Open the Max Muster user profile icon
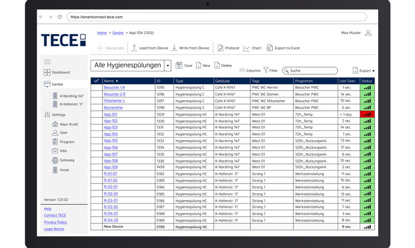Image resolution: width=415 pixels, height=248 pixels. pos(368,33)
